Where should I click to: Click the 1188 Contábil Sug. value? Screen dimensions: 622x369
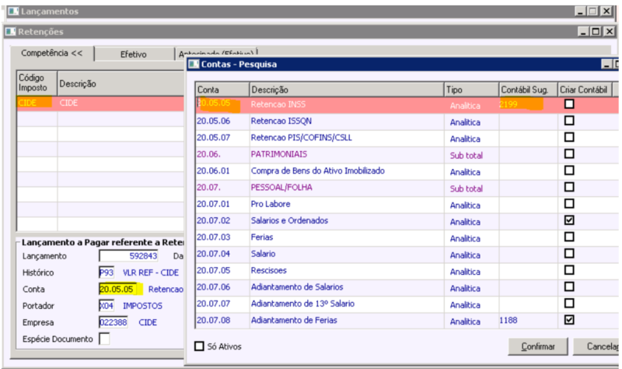pos(508,320)
